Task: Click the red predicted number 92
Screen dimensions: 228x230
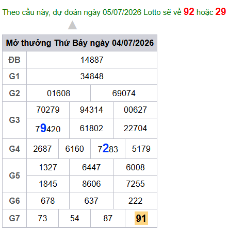Action: click(189, 12)
